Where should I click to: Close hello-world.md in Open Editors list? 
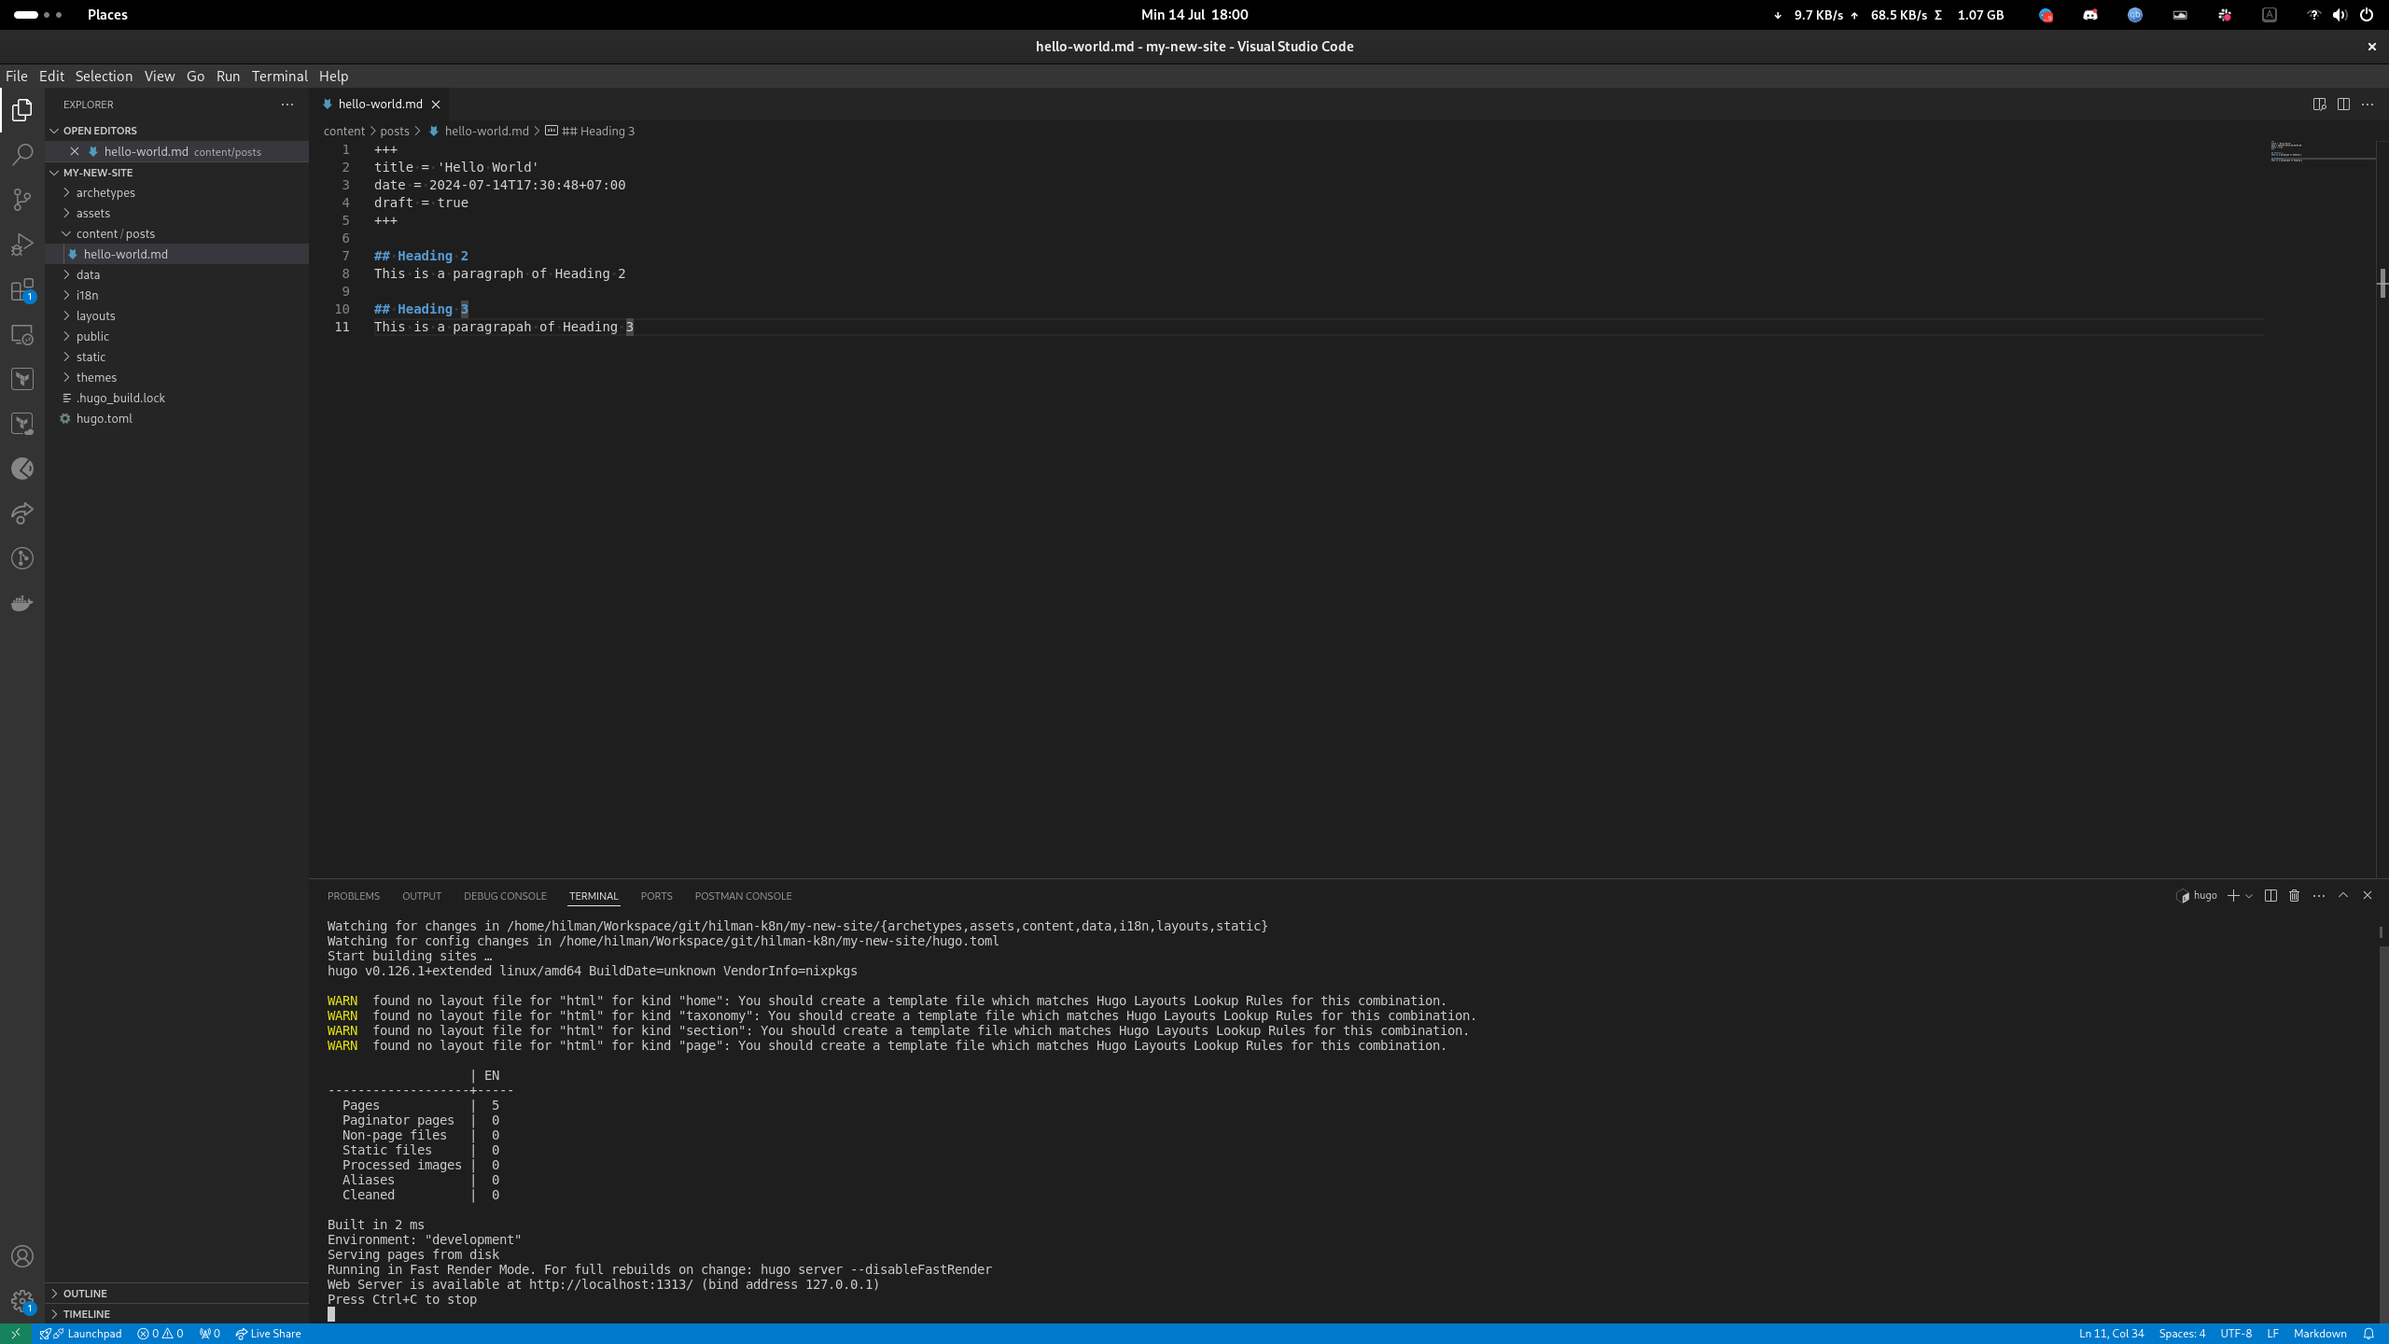(x=75, y=151)
